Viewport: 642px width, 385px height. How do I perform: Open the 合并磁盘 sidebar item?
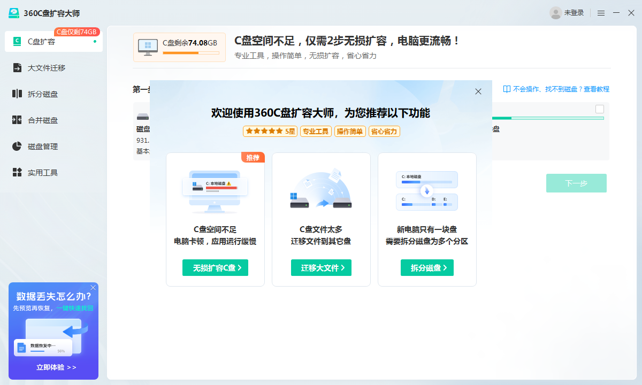pyautogui.click(x=53, y=120)
